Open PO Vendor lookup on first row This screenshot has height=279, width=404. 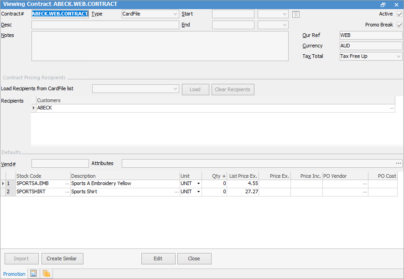click(x=365, y=184)
